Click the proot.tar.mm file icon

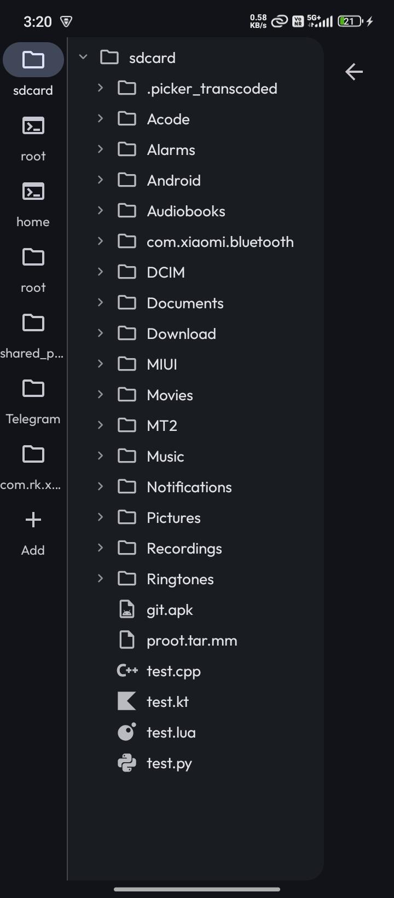(x=127, y=640)
